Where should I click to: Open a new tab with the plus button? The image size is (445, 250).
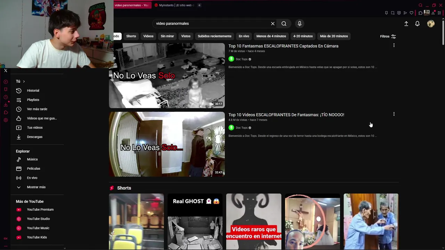pyautogui.click(x=199, y=5)
